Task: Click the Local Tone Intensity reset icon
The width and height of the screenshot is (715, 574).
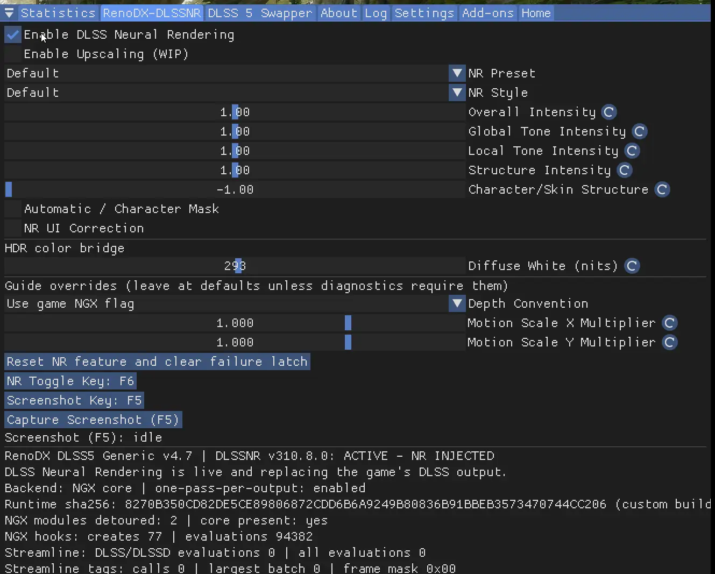Action: [x=632, y=151]
